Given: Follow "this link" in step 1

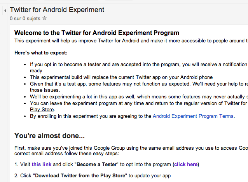Looking at the screenshot, I should coord(42,164).
